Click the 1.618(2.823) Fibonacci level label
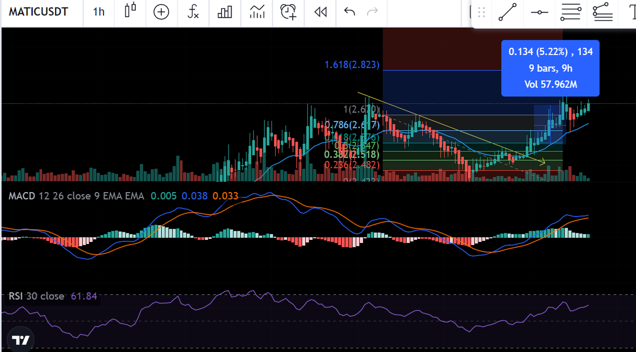 pos(352,65)
